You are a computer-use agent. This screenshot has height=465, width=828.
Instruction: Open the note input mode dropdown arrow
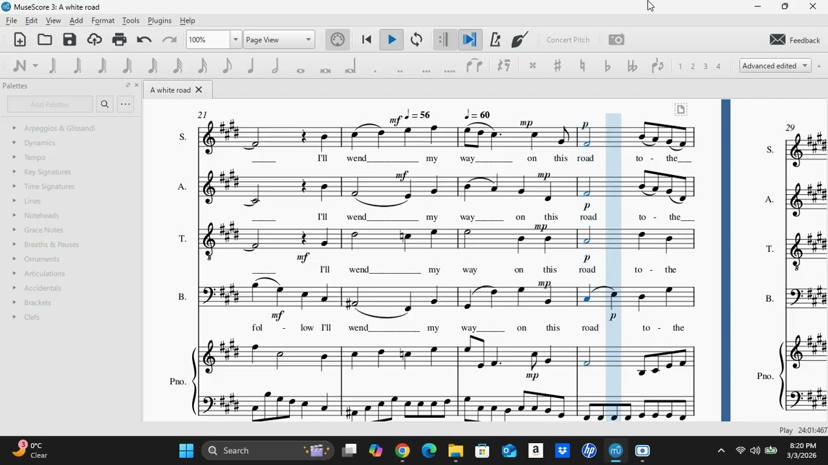(36, 66)
